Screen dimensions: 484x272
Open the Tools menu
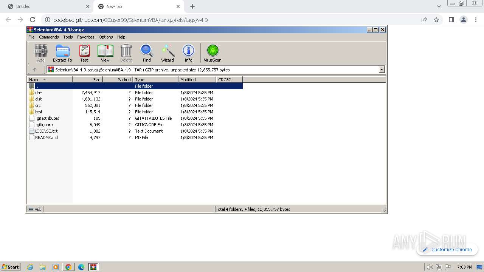click(68, 37)
